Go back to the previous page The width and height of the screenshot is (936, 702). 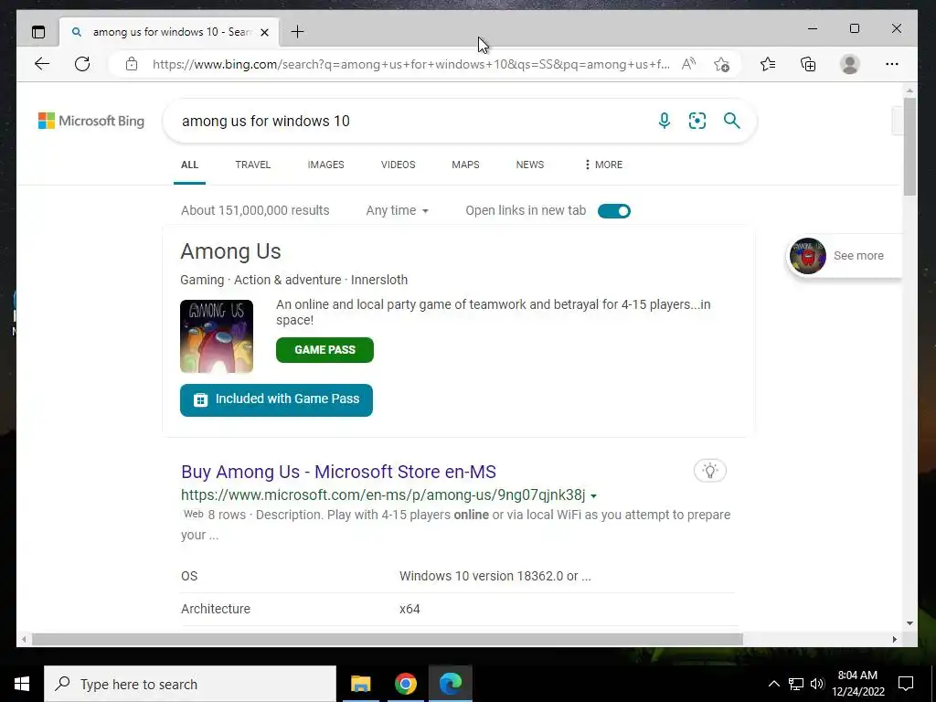coord(42,64)
